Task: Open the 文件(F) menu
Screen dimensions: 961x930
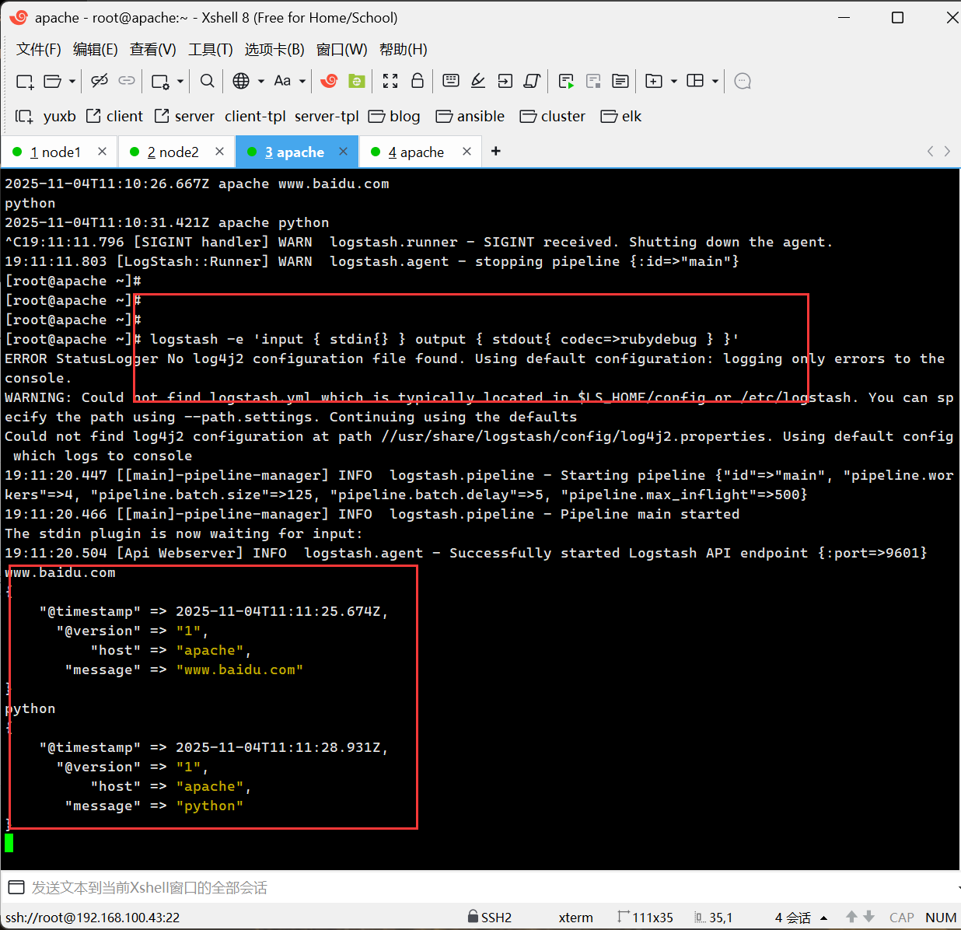Action: tap(39, 50)
